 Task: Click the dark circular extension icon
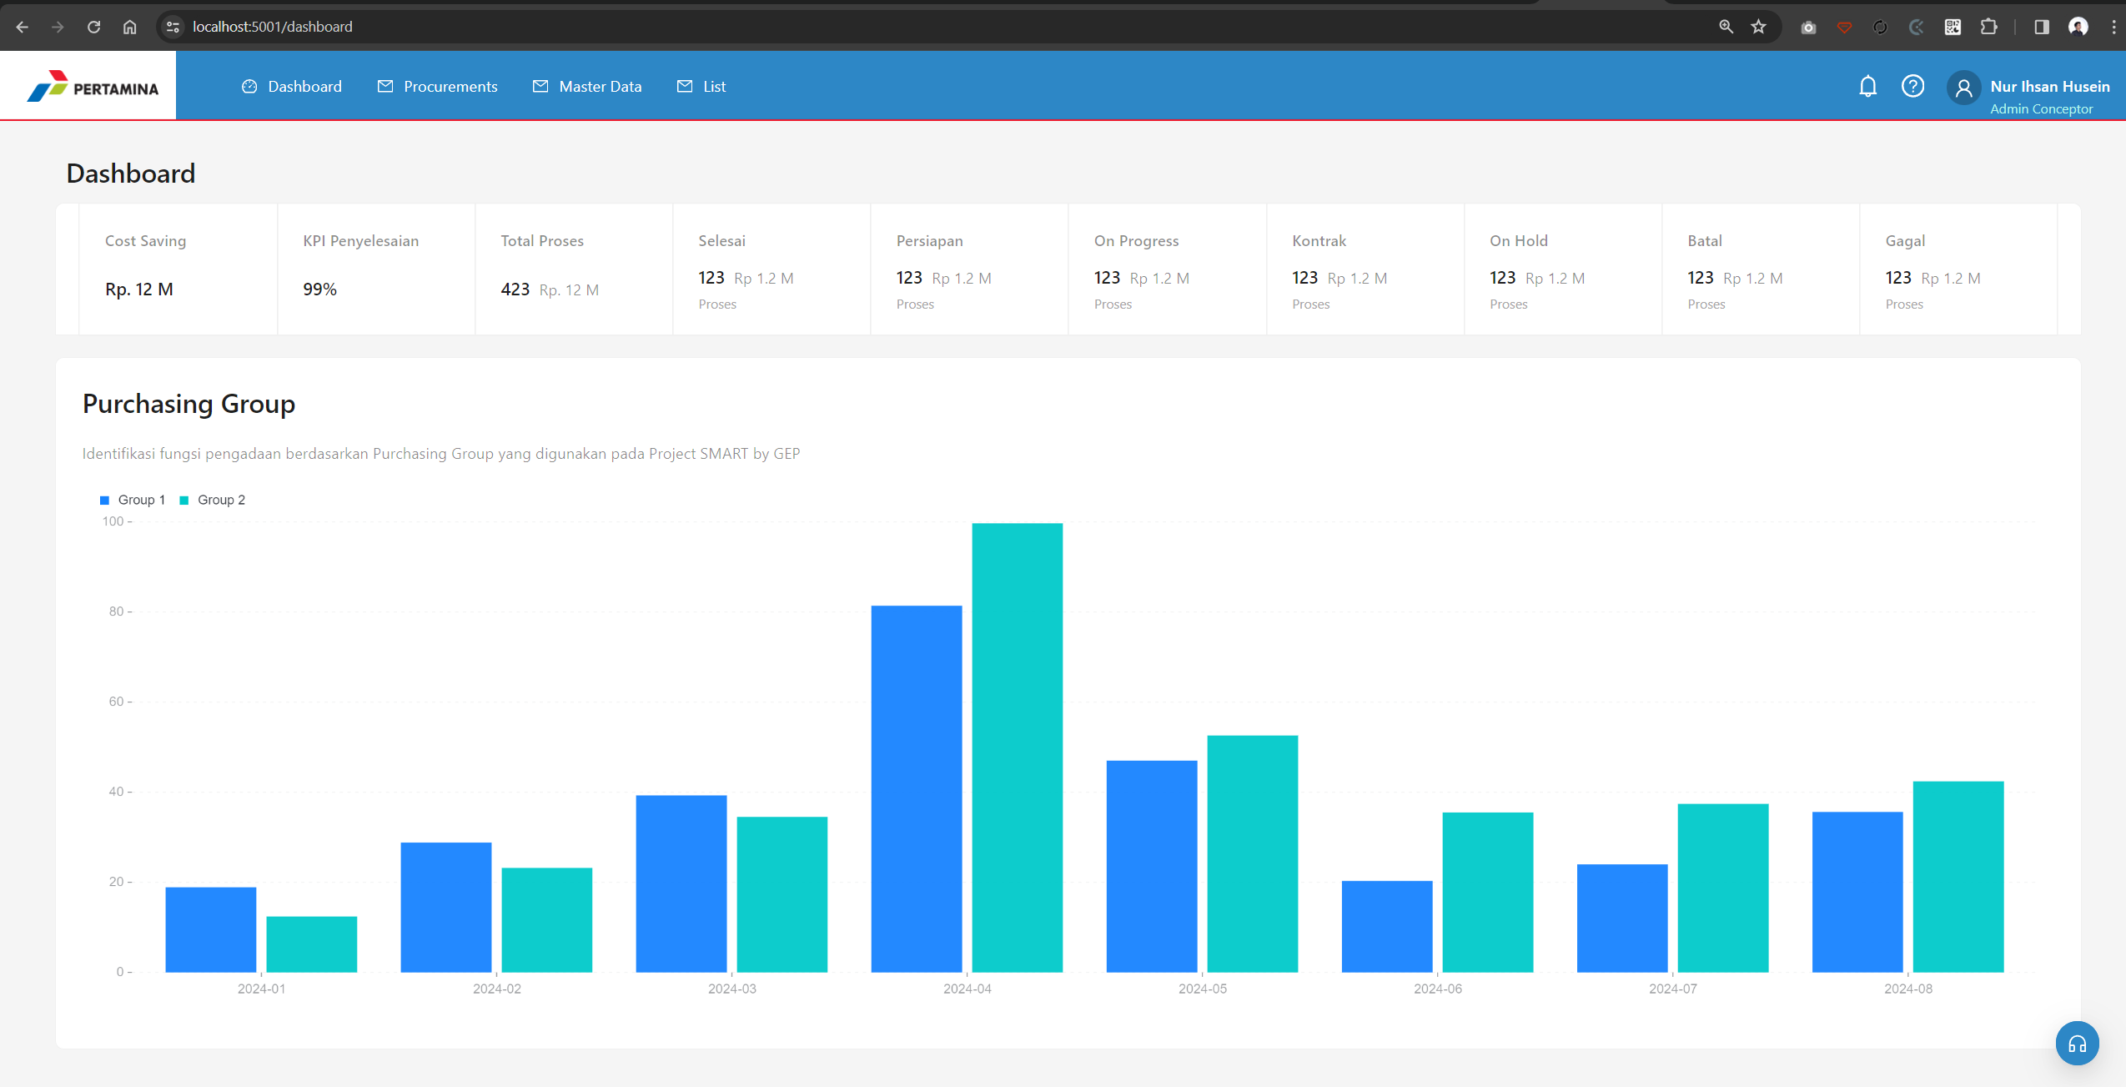(1880, 28)
